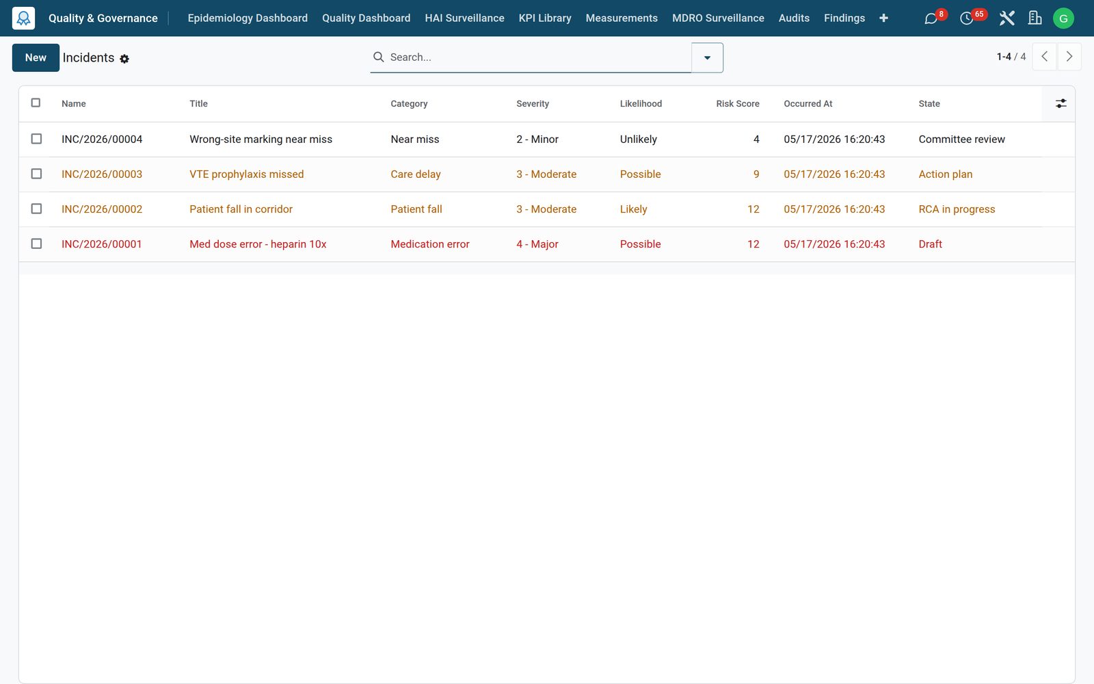
Task: Check the box for INC/2026/00002
Action: 37,209
